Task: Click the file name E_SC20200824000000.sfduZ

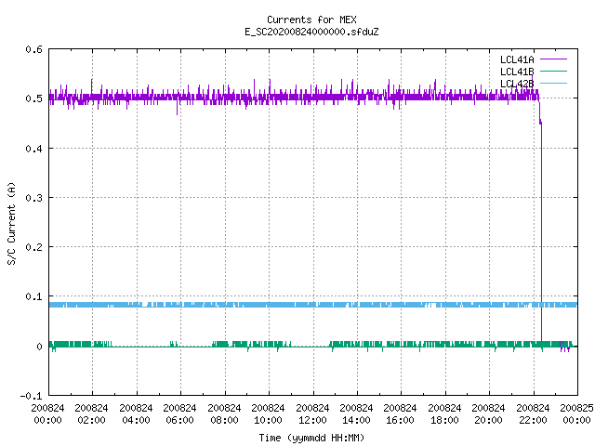Action: tap(311, 32)
